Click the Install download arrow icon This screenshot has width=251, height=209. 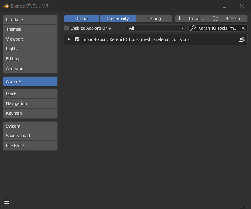pos(180,19)
